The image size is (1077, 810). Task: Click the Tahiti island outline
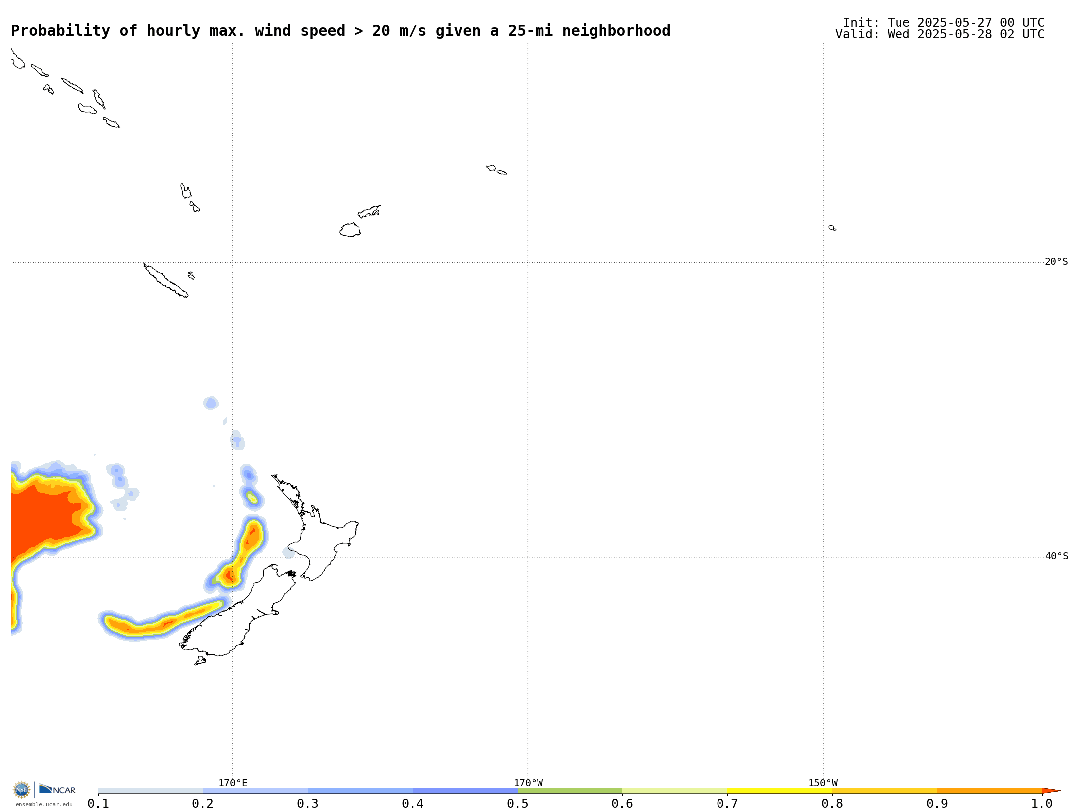pyautogui.click(x=832, y=228)
